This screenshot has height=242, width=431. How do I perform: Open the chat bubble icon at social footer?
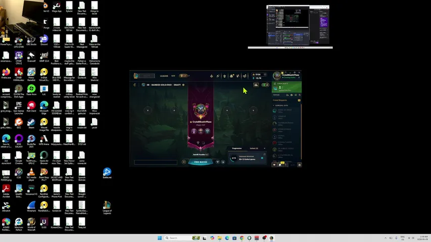point(274,165)
